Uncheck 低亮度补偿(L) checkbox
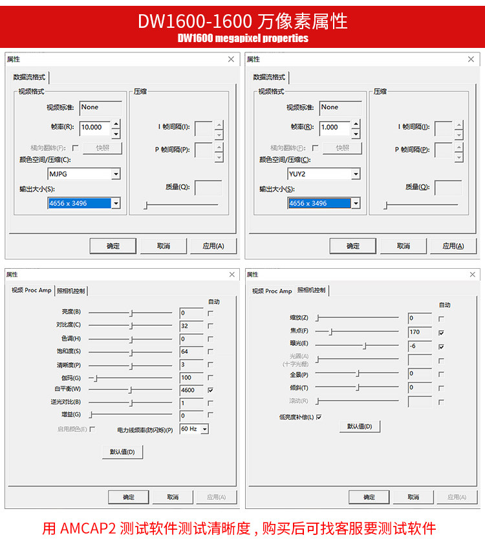 319,417
